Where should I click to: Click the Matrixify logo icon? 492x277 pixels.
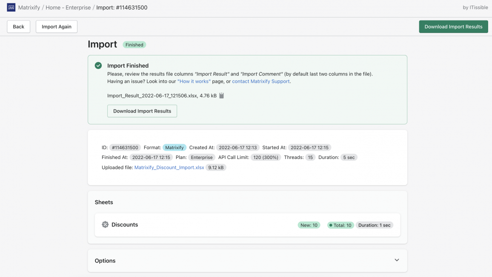pyautogui.click(x=11, y=7)
